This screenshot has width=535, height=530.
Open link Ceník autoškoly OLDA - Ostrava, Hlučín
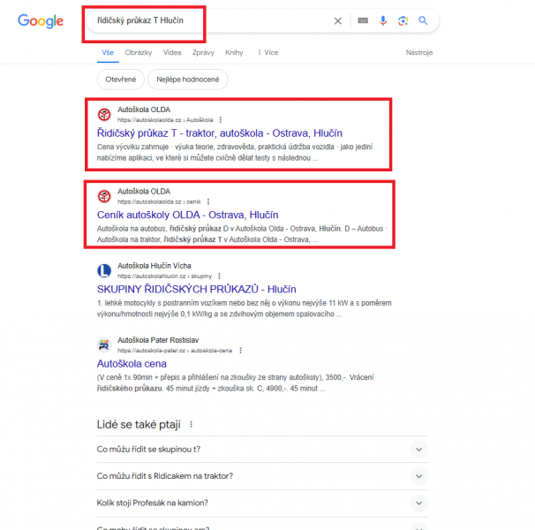tap(188, 215)
